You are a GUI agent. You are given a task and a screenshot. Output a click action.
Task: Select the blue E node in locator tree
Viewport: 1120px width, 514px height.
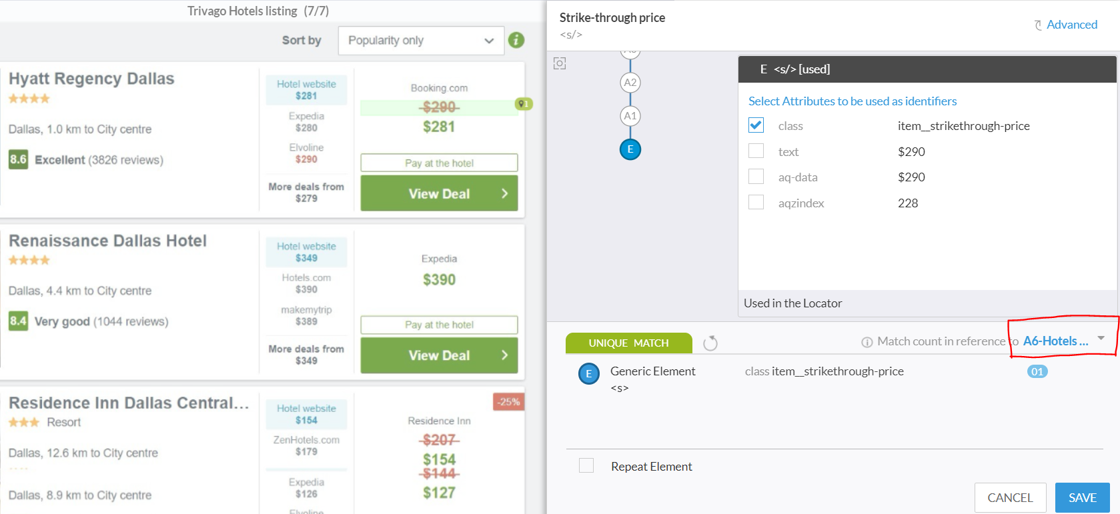(630, 149)
